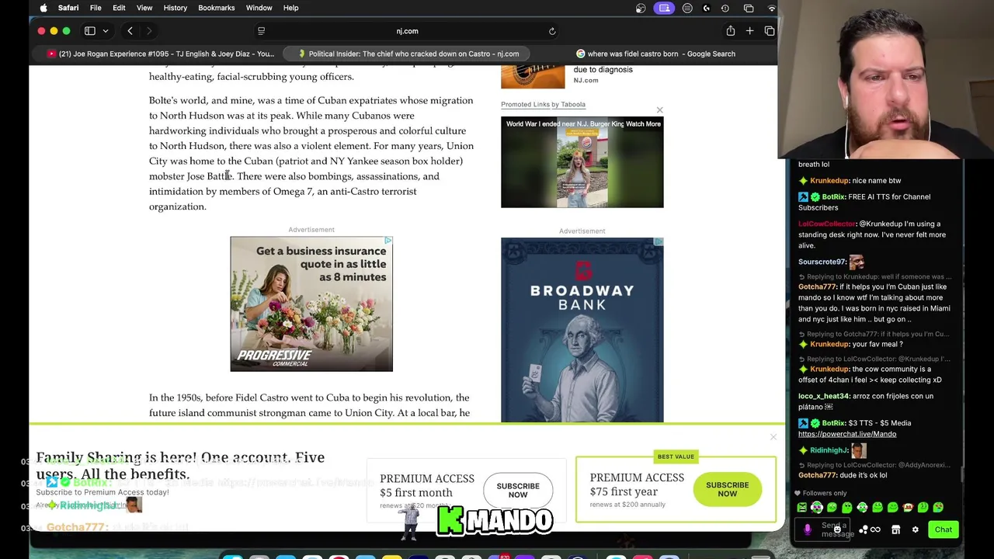Toggle the Safari sidebar button
The image size is (994, 559).
tap(90, 31)
